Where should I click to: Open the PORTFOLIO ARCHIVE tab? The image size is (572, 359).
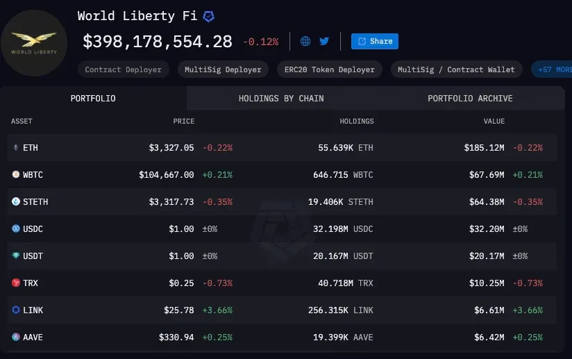coord(470,98)
